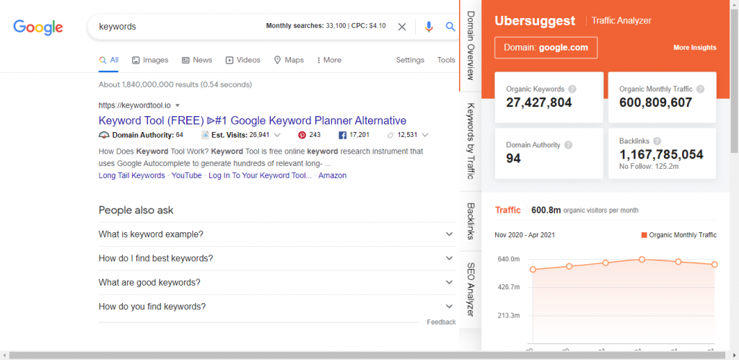Click Monthly searches: 33,100 text

[305, 26]
